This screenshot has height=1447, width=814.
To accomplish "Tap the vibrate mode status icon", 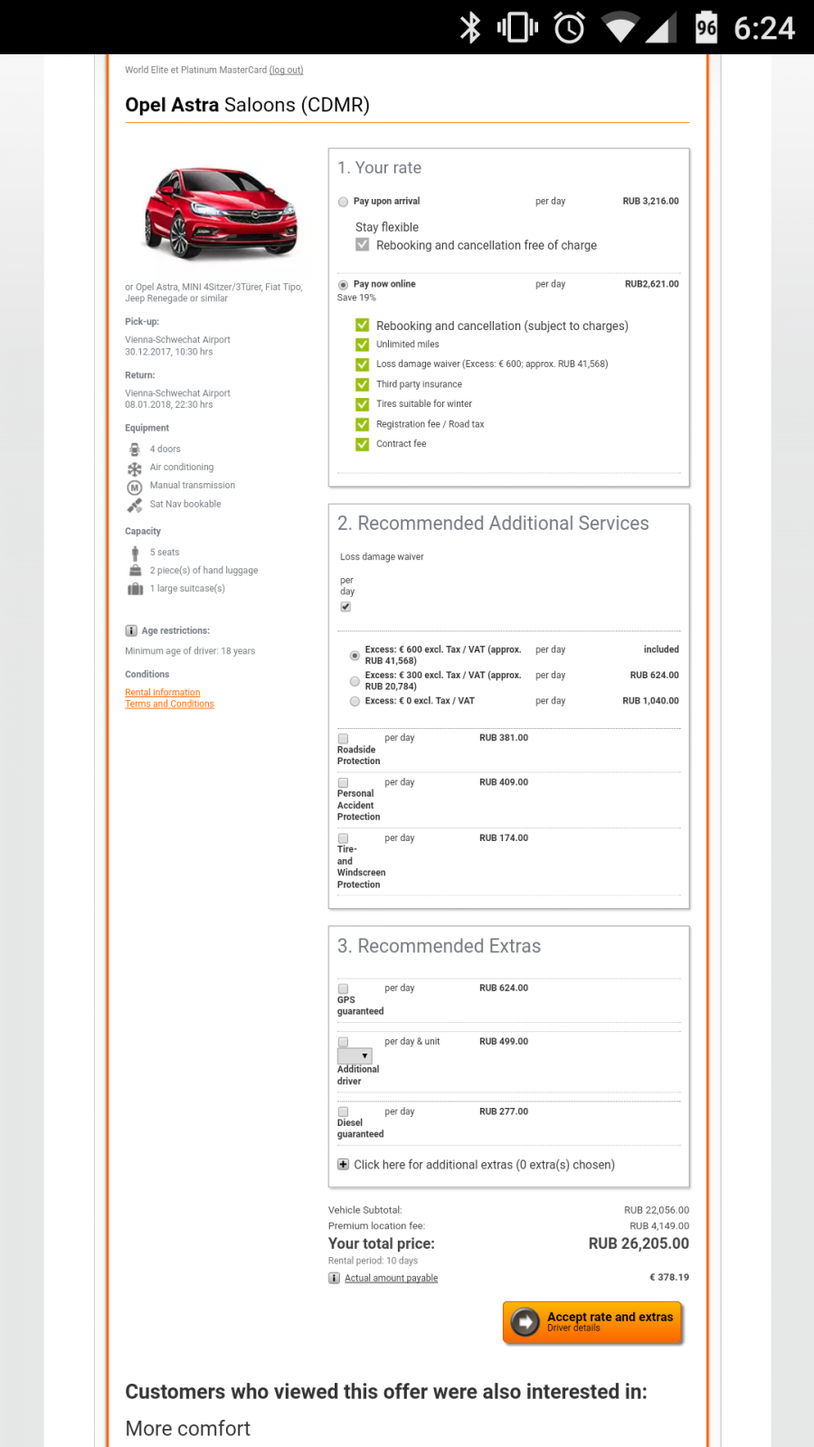I will pos(517,27).
